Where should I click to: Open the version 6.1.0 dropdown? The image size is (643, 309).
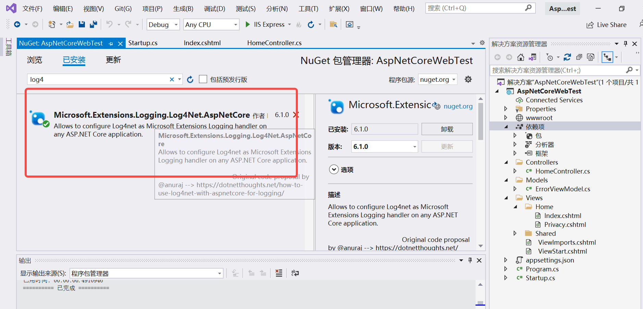click(x=384, y=147)
